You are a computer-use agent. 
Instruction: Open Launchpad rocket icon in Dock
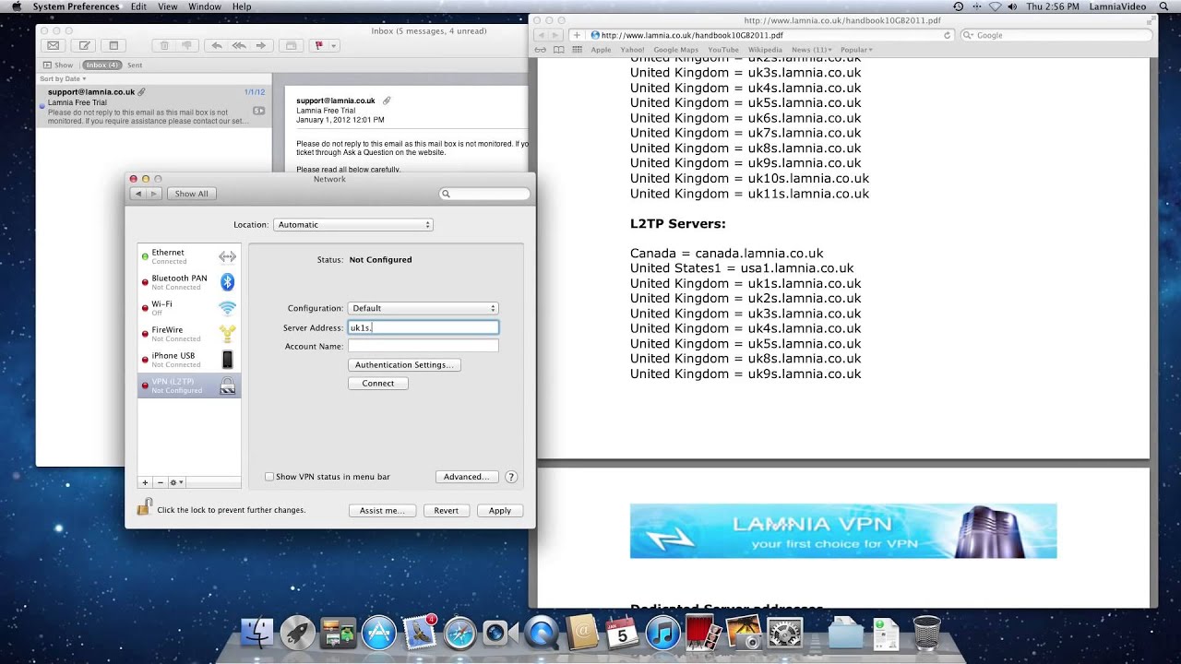[297, 633]
